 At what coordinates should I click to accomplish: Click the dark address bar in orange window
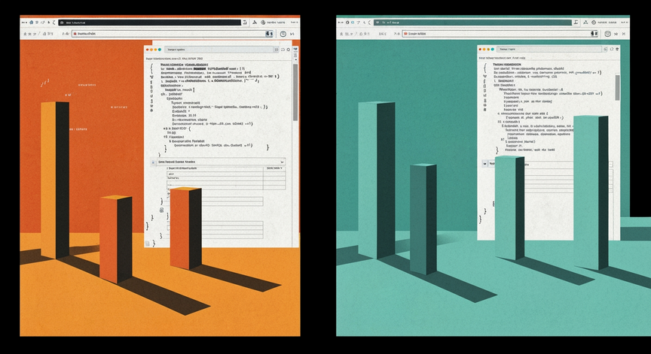click(x=149, y=23)
